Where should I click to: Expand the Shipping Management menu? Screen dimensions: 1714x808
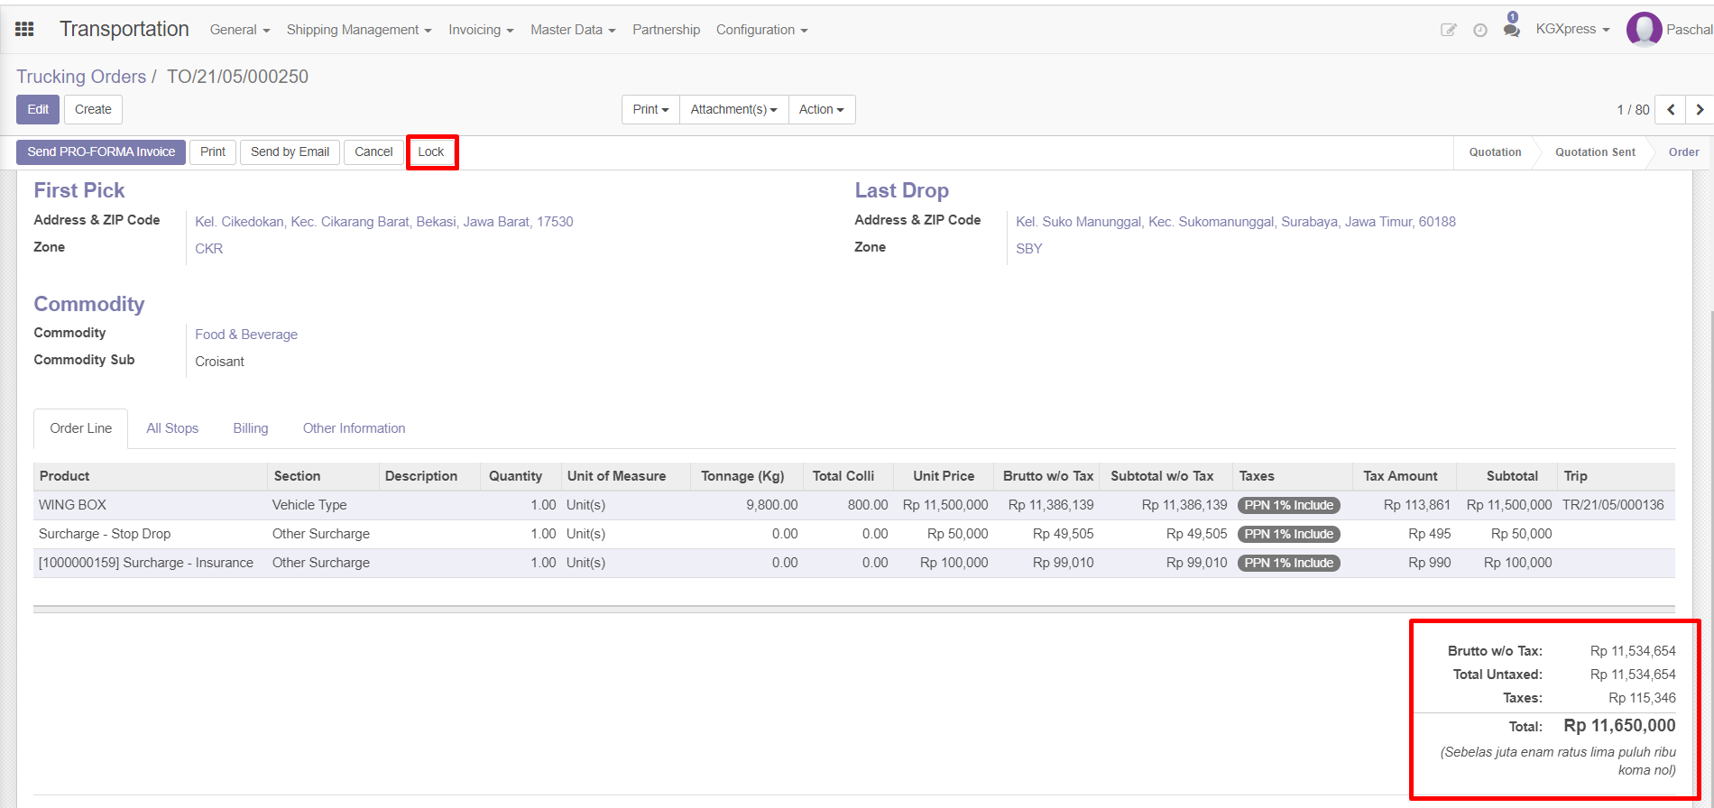(359, 30)
